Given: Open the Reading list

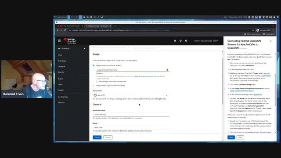Looking at the screenshot, I should click(269, 34).
